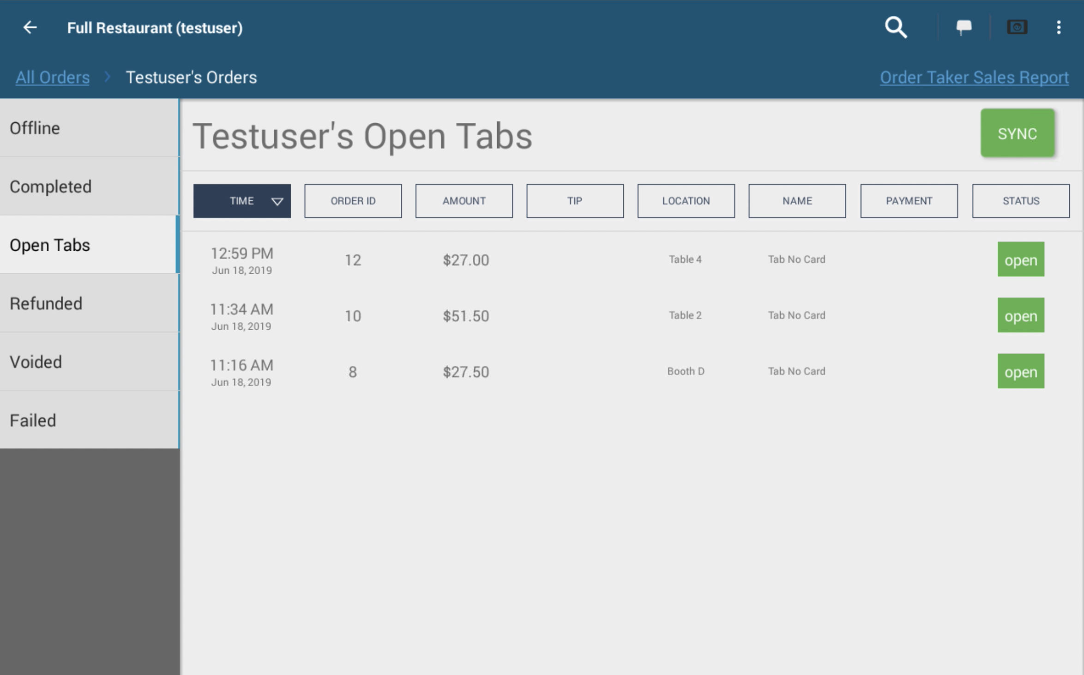Sort by the STATUS column
The height and width of the screenshot is (675, 1084).
pos(1021,201)
